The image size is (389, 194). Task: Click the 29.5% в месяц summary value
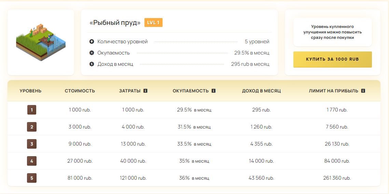[252, 53]
